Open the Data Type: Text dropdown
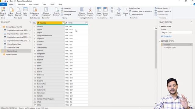This screenshot has width=195, height=109. pos(135,8)
